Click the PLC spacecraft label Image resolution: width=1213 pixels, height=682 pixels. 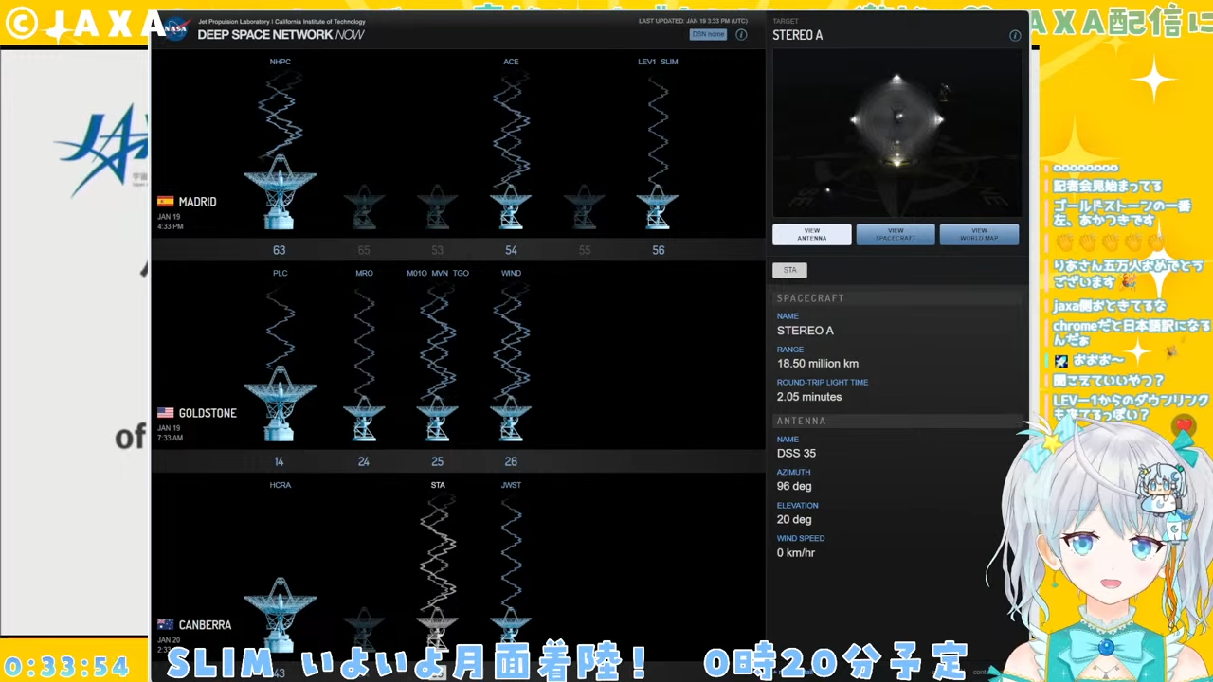click(x=280, y=273)
